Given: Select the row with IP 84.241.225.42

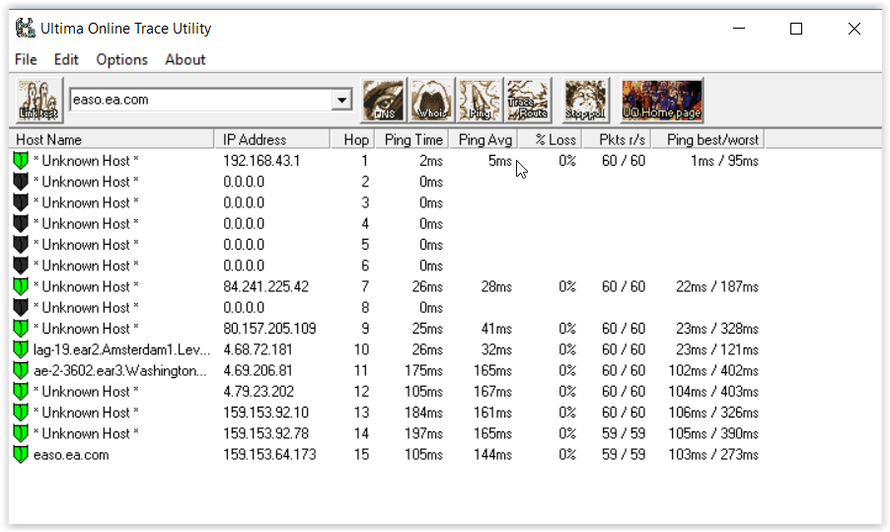Looking at the screenshot, I should coord(265,286).
